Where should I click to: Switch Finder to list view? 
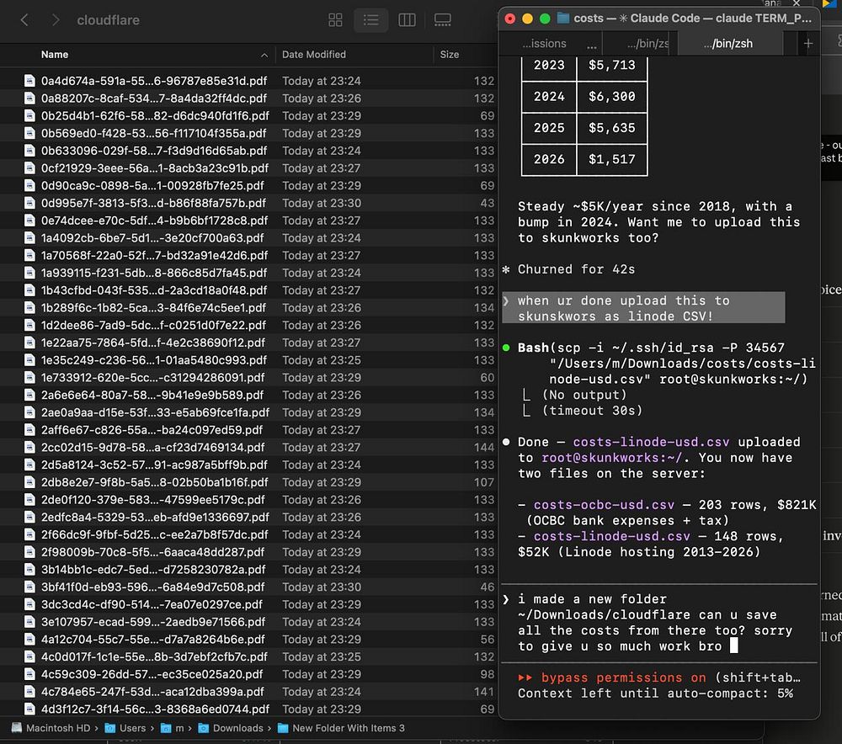(x=370, y=20)
